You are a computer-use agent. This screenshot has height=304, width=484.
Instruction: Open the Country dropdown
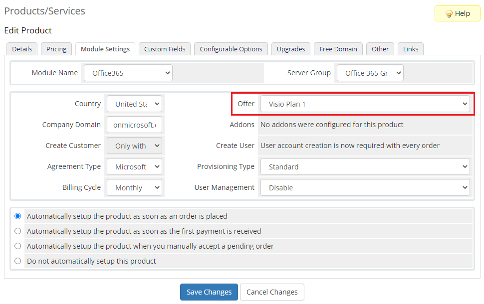click(134, 104)
